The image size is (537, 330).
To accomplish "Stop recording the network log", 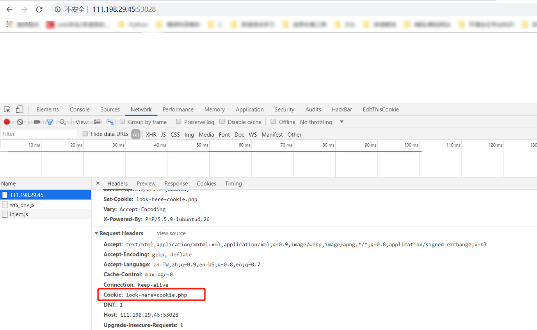I will 7,122.
